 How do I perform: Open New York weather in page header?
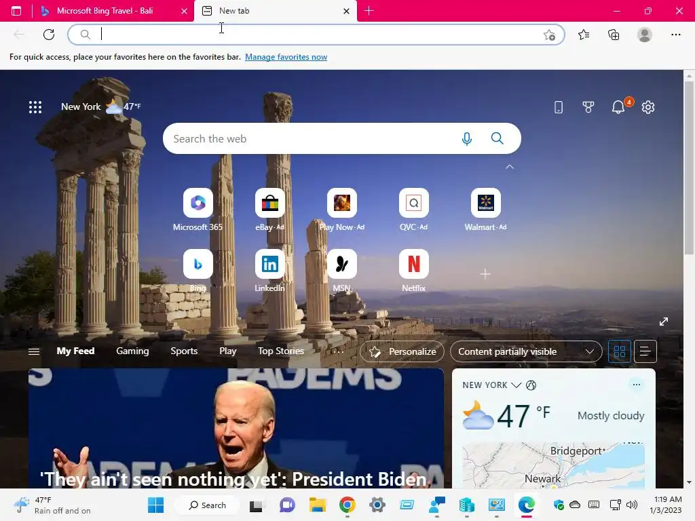100,107
